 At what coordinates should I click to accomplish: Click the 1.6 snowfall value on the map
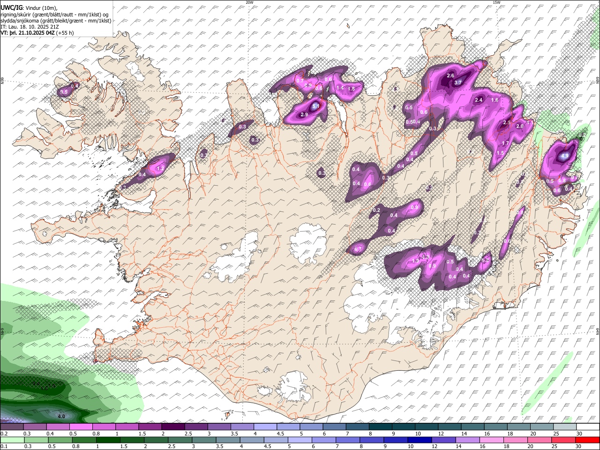pos(495,100)
